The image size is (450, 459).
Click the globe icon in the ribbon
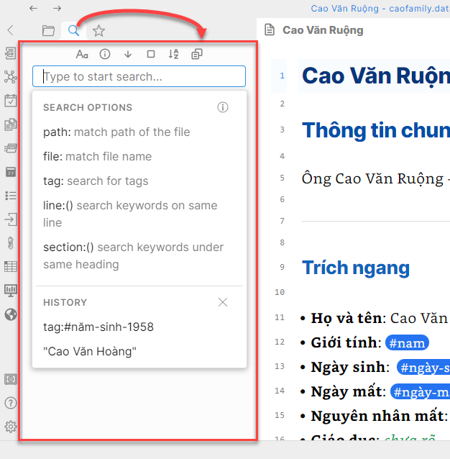pyautogui.click(x=10, y=314)
